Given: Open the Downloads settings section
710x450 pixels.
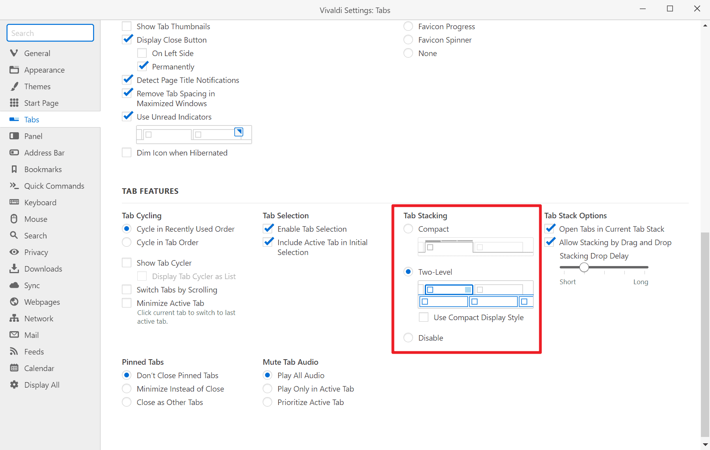Looking at the screenshot, I should 50,269.
